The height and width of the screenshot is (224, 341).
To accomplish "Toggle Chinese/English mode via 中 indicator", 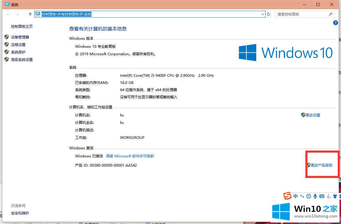I will pyautogui.click(x=295, y=196).
